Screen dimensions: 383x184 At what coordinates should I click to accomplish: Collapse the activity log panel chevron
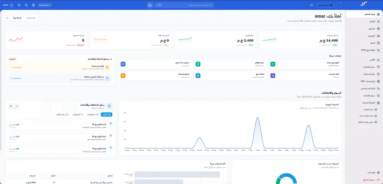pyautogui.click(x=16, y=106)
